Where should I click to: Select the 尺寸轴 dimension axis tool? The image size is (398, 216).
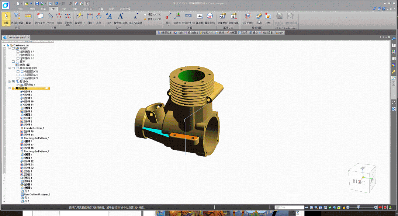coord(50,18)
